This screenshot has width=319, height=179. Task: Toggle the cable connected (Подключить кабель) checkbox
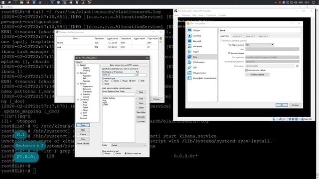tap(246, 70)
